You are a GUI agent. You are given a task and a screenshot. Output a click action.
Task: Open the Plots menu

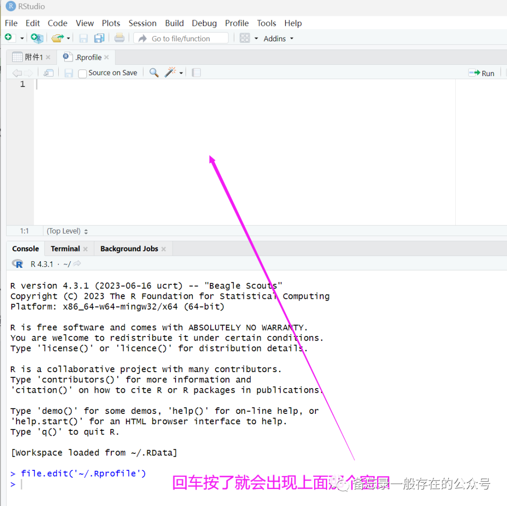(111, 23)
